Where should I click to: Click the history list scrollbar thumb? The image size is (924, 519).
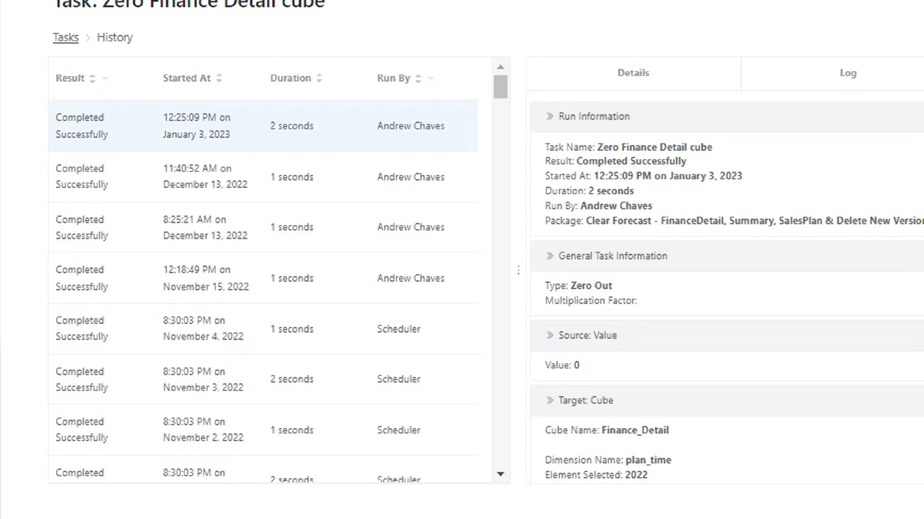(501, 87)
